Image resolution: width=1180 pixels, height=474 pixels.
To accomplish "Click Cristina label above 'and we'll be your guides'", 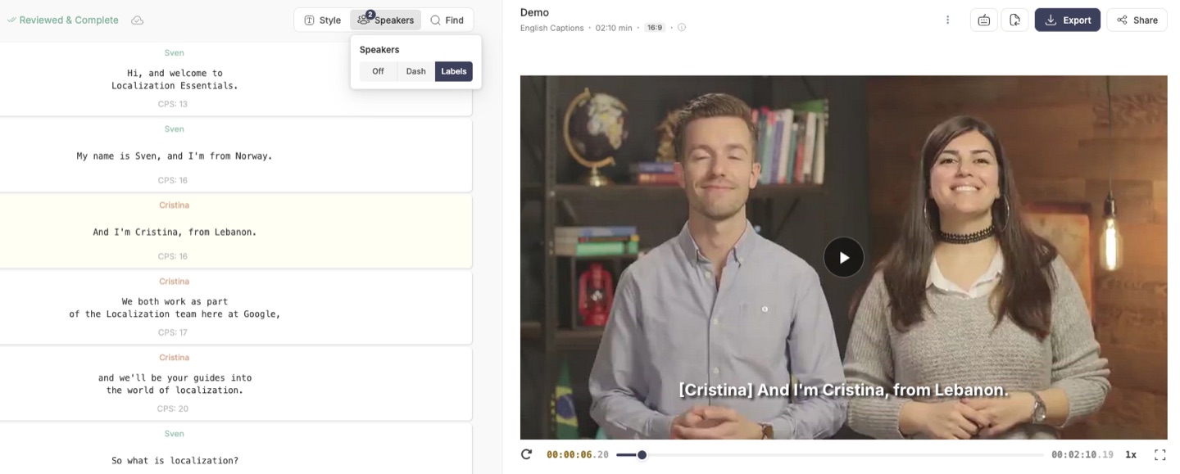I will coord(175,358).
